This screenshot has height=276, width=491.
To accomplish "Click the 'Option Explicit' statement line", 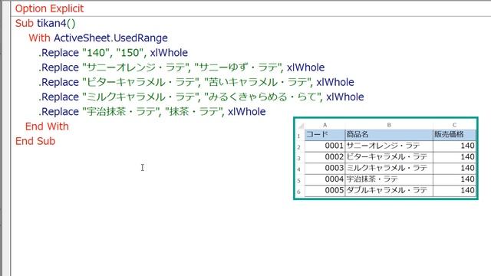I will [49, 8].
